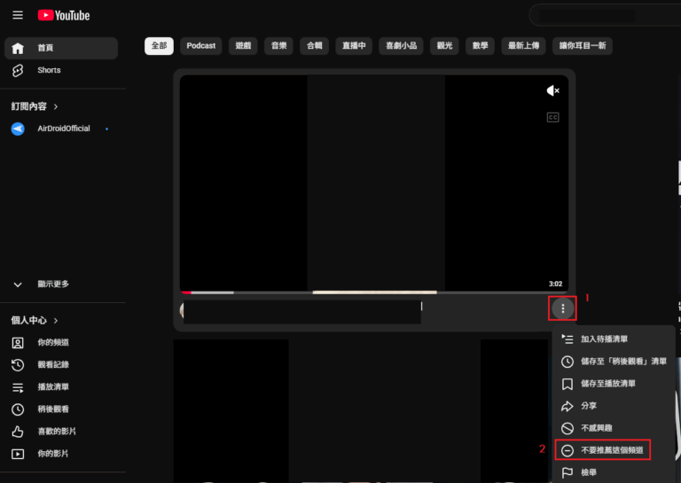Click the search box at top
Screen dimensions: 681x483
tap(605, 16)
